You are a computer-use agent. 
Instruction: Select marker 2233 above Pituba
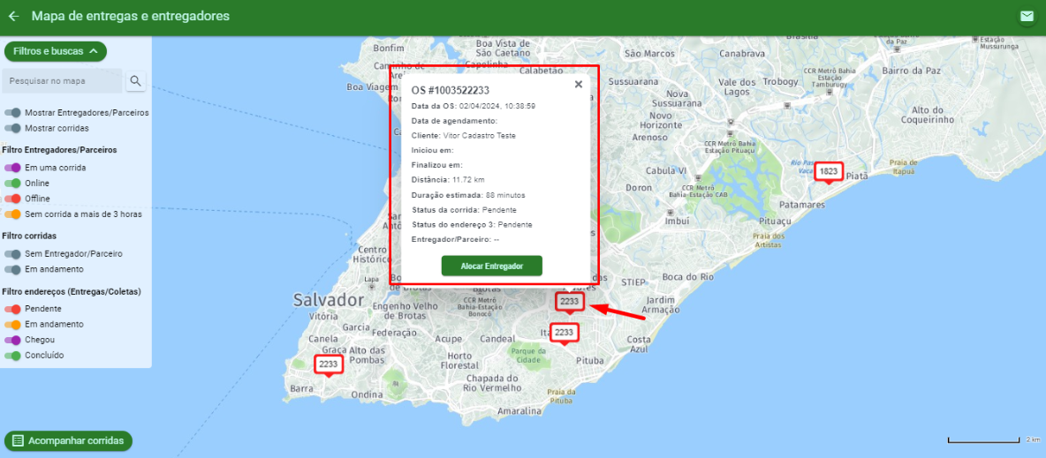[x=564, y=332]
